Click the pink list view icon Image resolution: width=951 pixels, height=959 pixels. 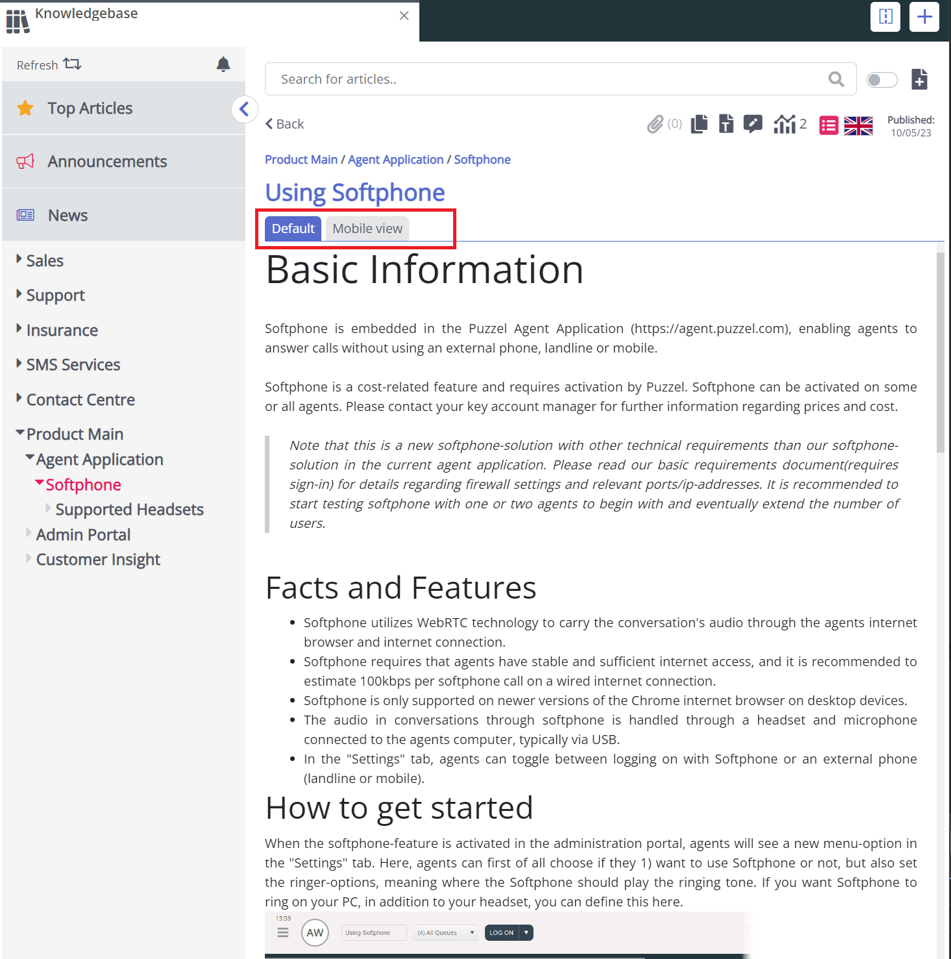coord(828,125)
